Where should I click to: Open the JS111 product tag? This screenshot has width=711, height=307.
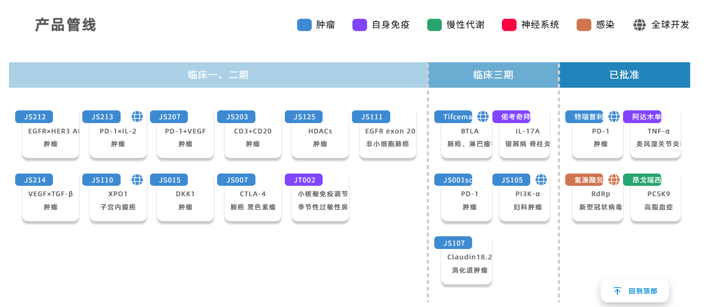pos(371,116)
